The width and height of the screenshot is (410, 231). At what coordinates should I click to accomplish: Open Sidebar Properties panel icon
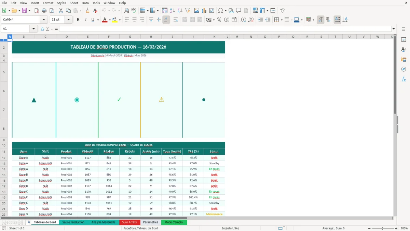point(404,39)
